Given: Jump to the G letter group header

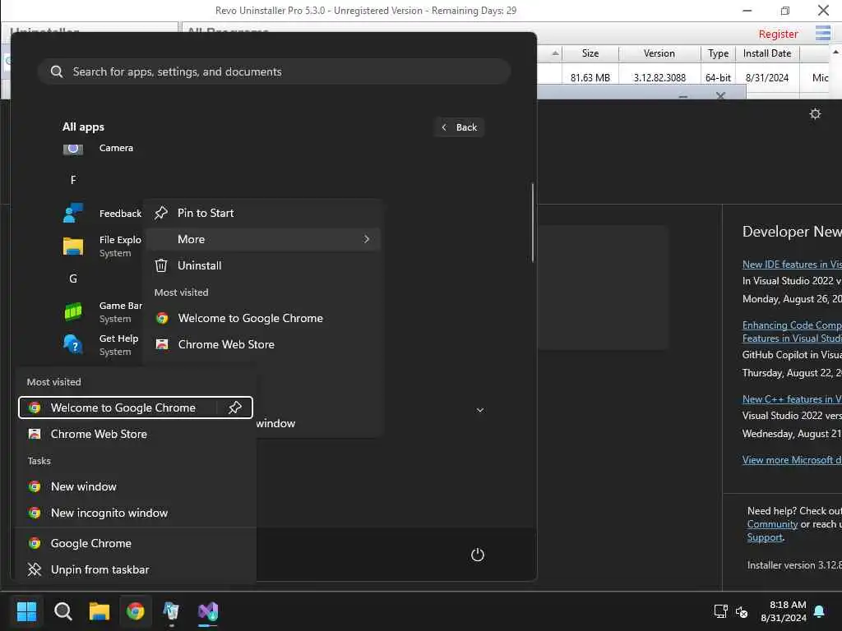Looking at the screenshot, I should 73,279.
